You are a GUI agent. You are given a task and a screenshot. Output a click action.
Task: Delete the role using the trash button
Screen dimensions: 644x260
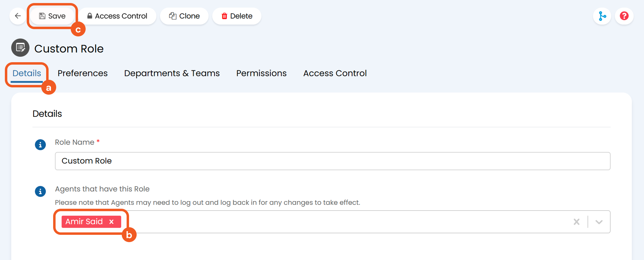[x=237, y=16]
